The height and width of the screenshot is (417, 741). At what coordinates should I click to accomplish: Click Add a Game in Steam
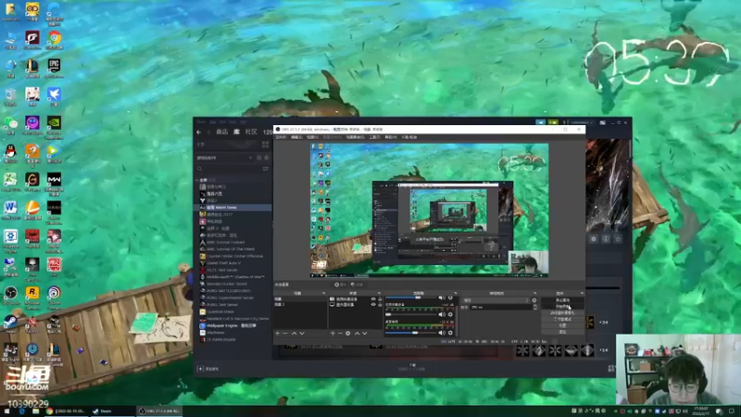pyautogui.click(x=208, y=369)
